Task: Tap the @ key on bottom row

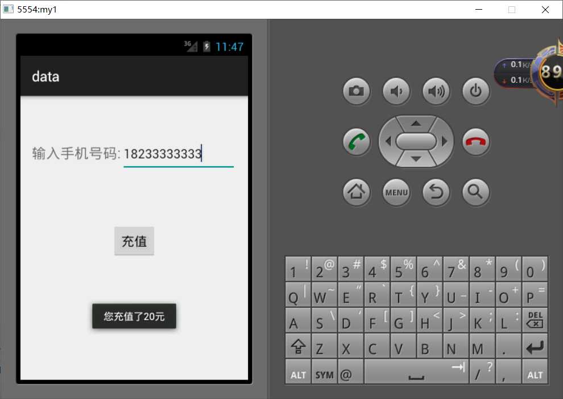Action: click(x=350, y=372)
